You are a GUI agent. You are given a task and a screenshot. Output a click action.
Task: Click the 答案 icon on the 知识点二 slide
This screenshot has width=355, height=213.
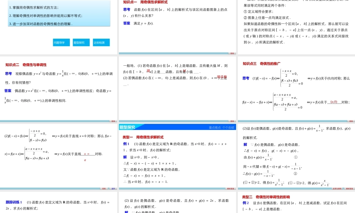click(x=113, y=120)
